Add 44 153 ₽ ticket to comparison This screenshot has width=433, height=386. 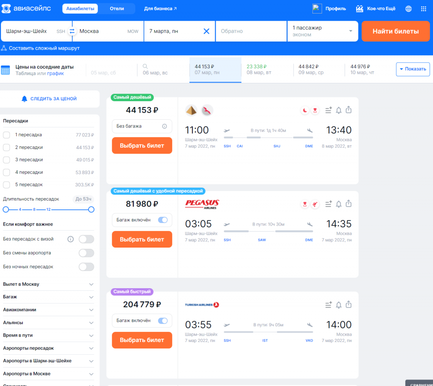[x=328, y=110]
